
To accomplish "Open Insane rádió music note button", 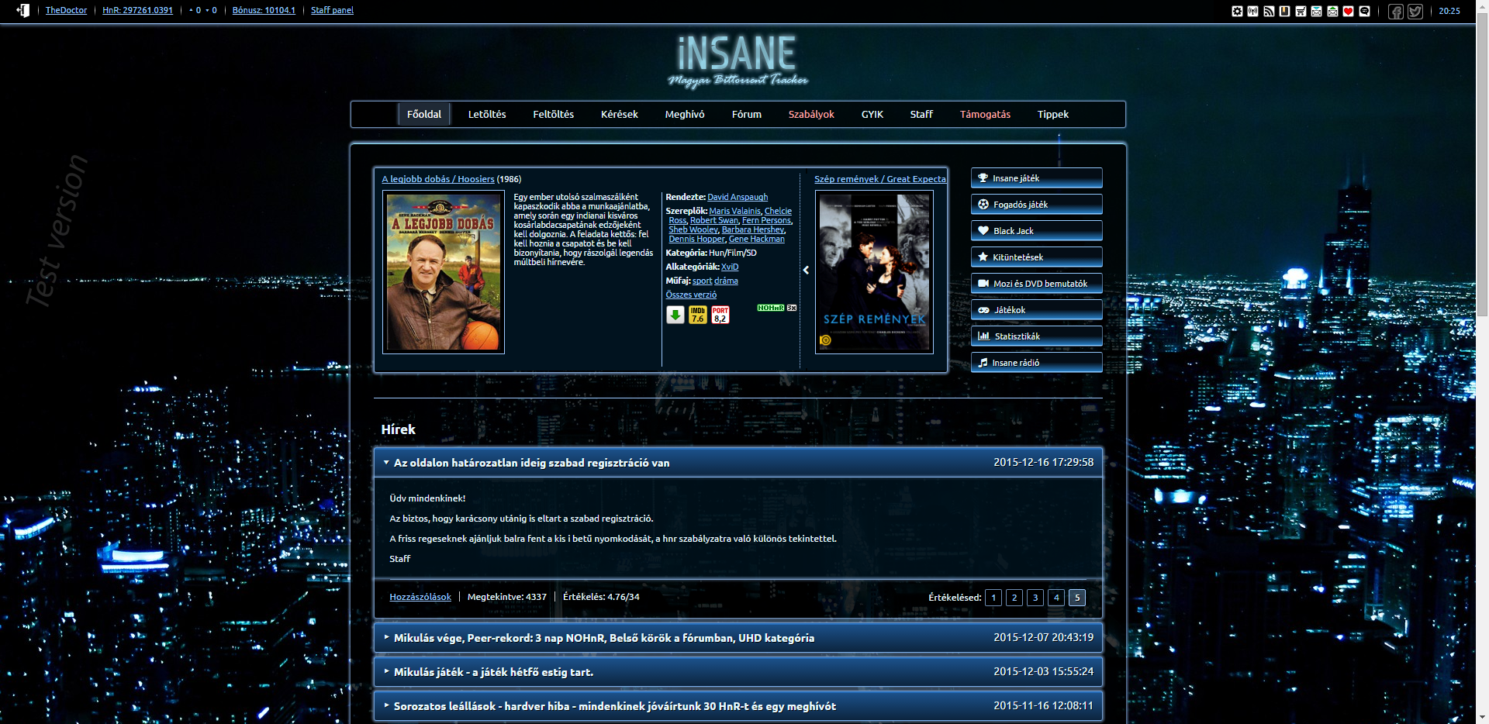I will point(1036,362).
